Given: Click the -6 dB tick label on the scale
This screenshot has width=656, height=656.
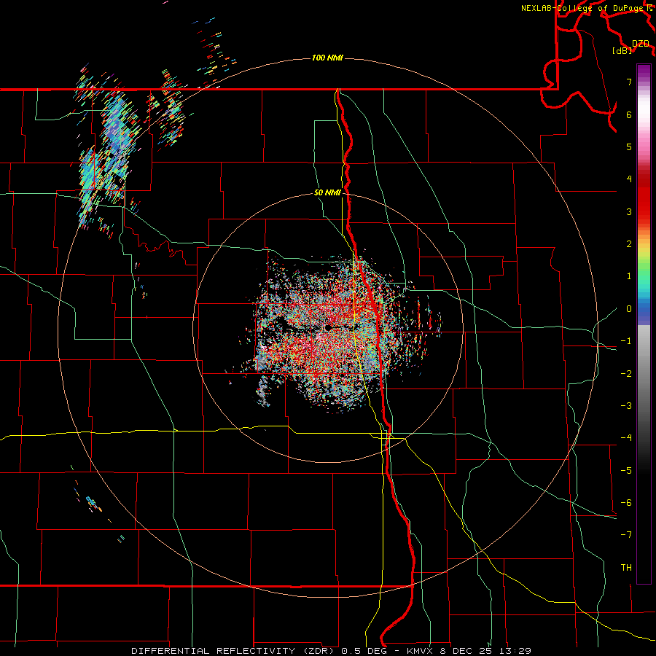Looking at the screenshot, I should [626, 503].
